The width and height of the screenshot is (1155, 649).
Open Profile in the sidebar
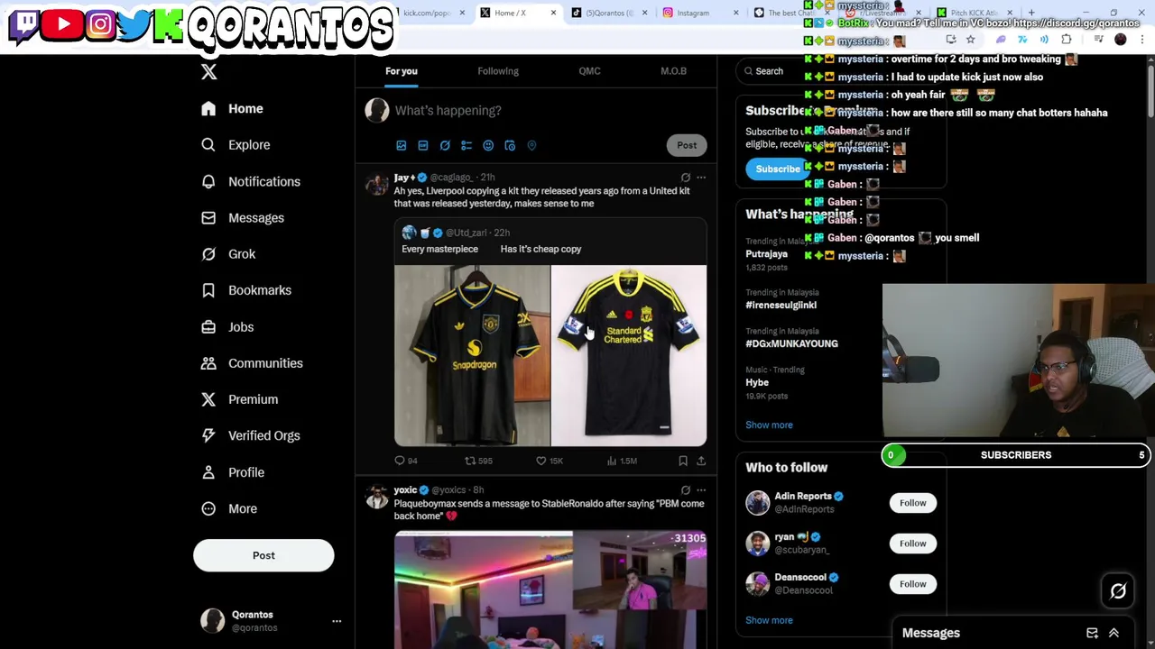(x=233, y=471)
